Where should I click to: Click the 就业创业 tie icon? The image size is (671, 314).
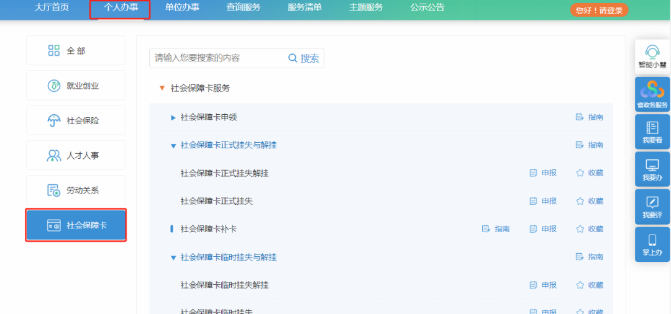[54, 86]
